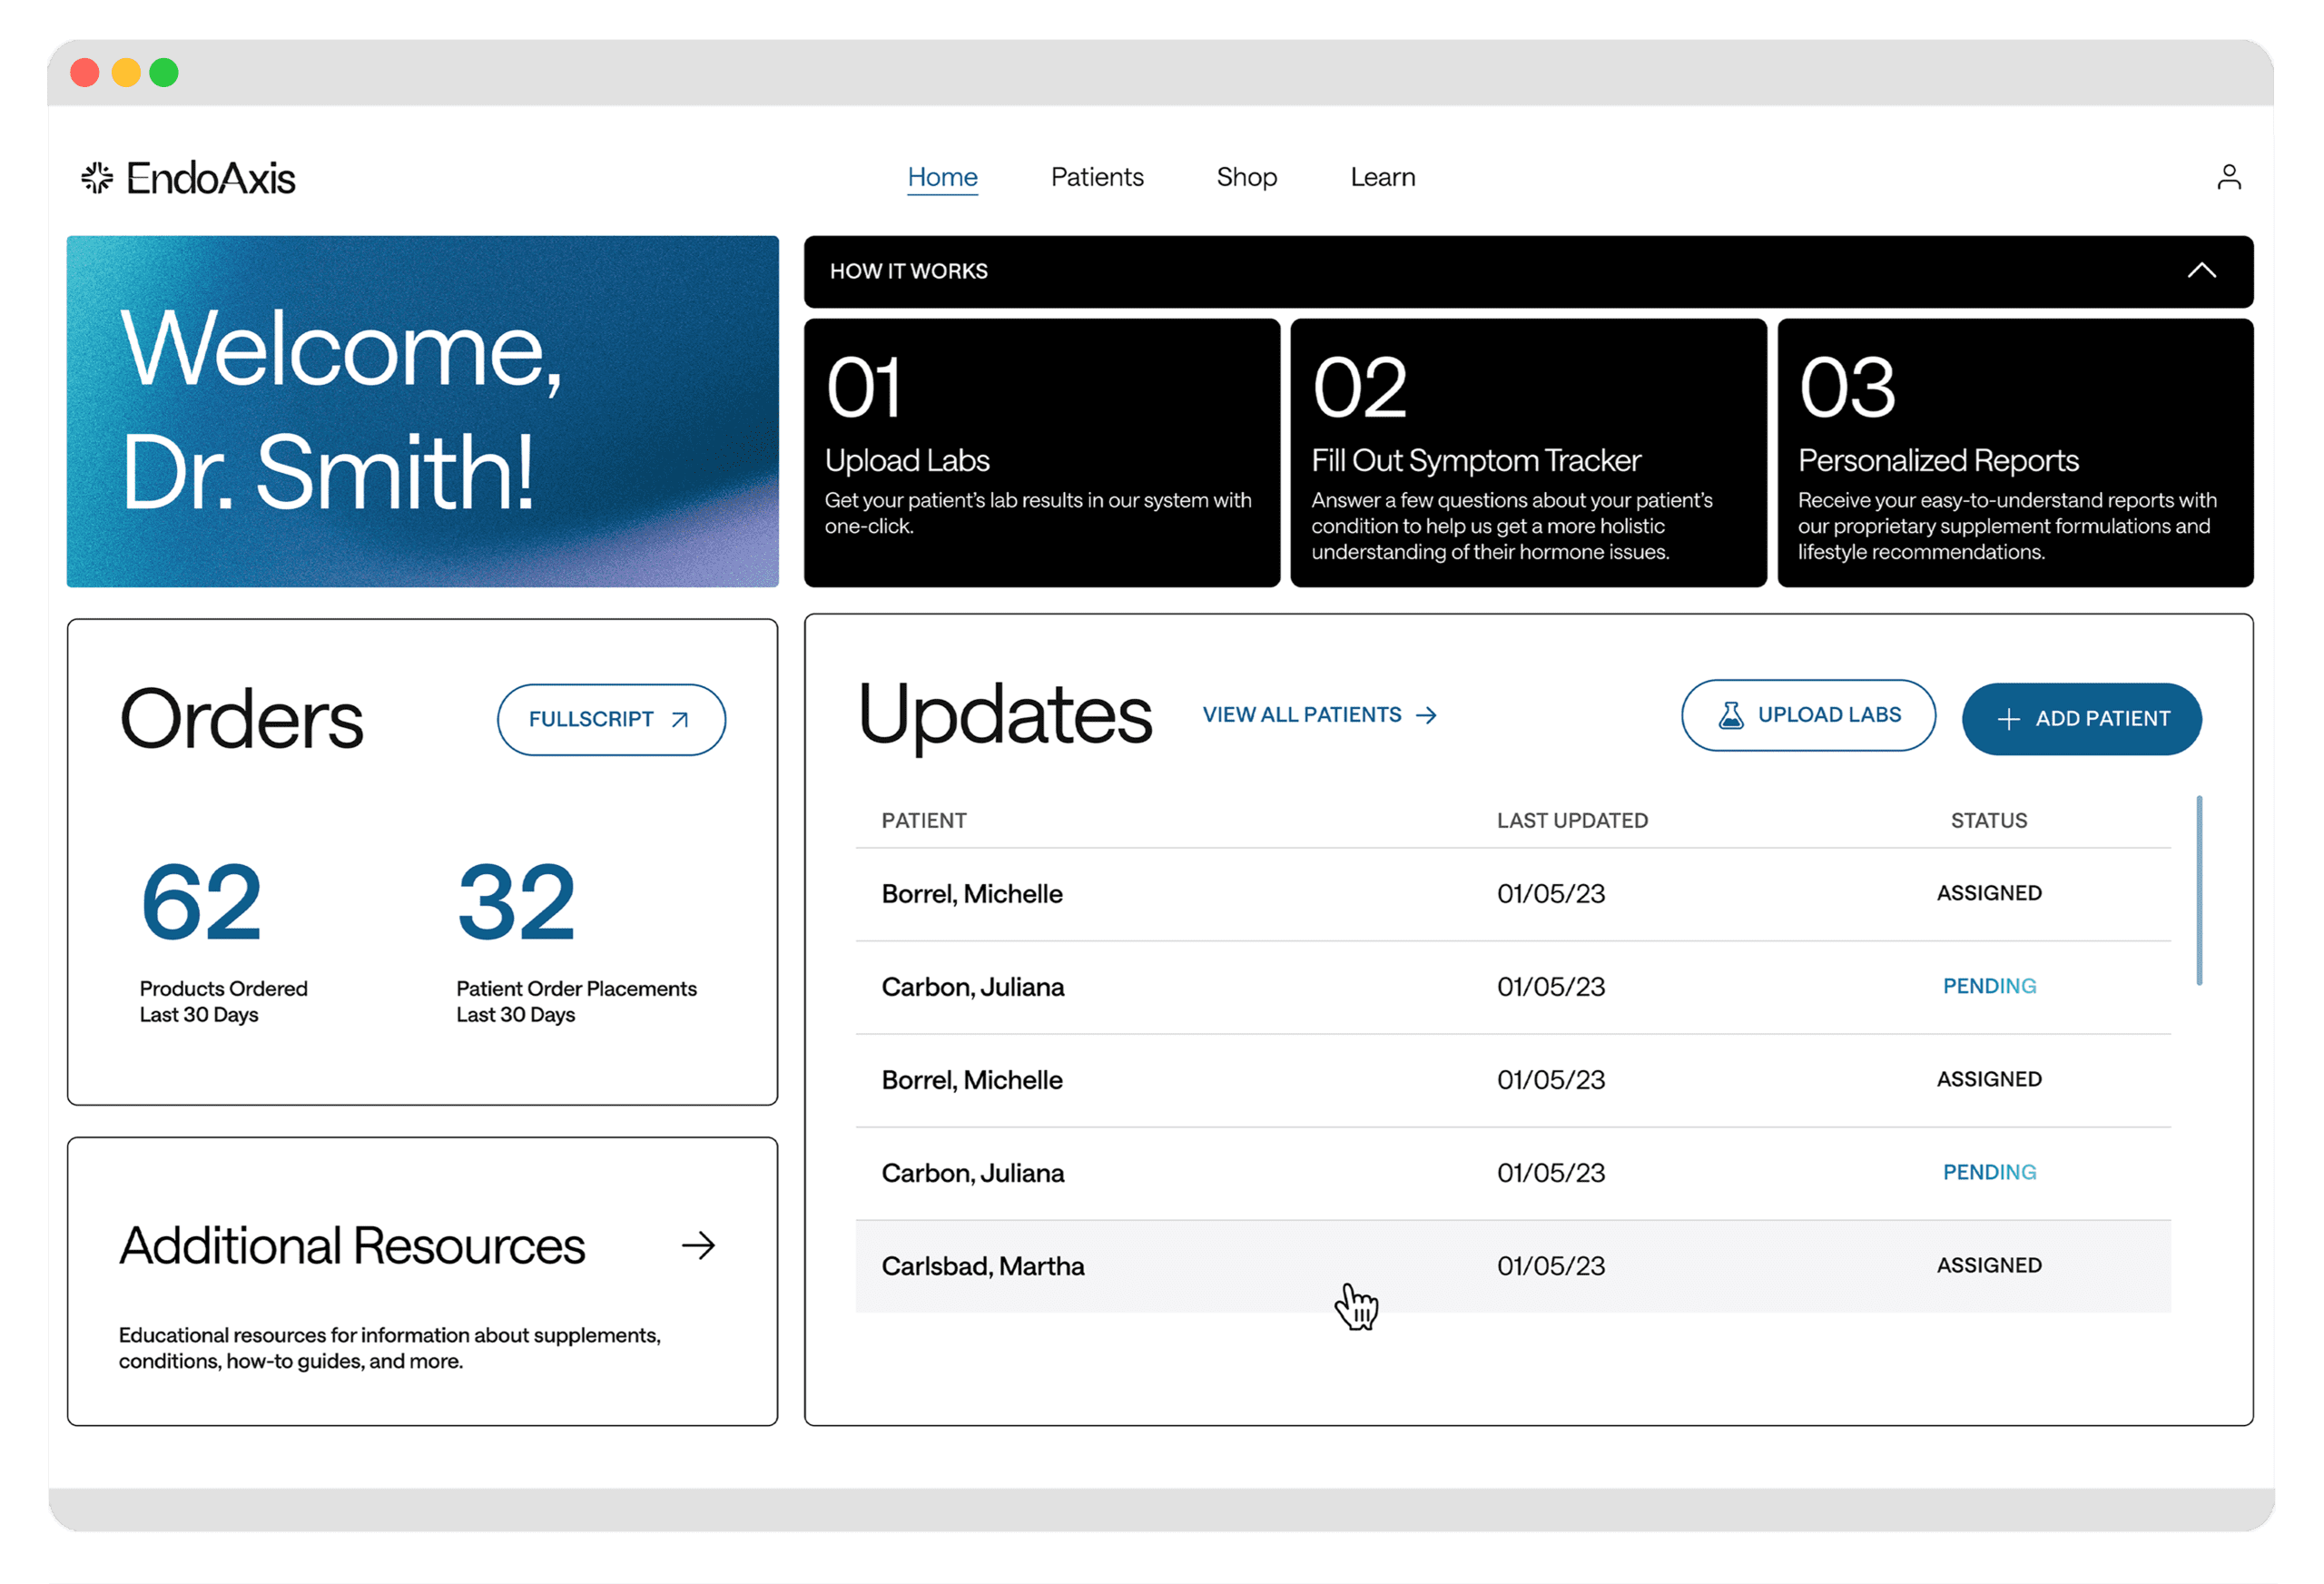Click the EndoAxis logo icon
This screenshot has height=1584, width=2324.
click(x=95, y=175)
